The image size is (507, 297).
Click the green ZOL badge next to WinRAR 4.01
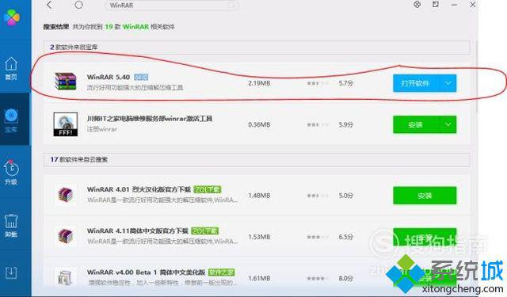[208, 189]
